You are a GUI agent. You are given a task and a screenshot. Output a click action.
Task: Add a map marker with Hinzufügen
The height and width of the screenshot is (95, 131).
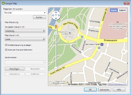[x=15, y=69]
